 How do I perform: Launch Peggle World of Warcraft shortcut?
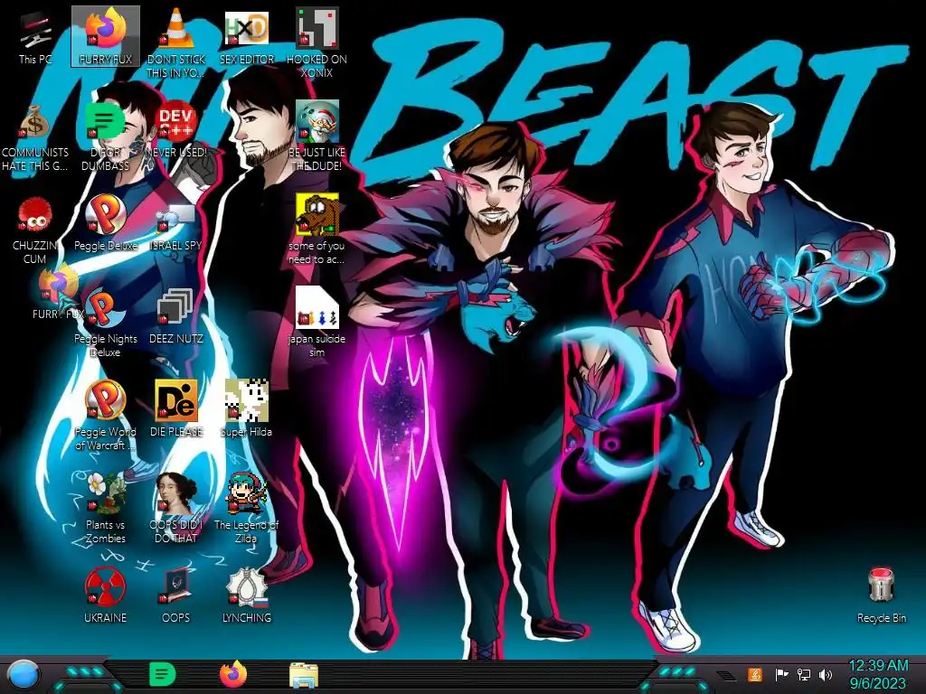[106, 416]
